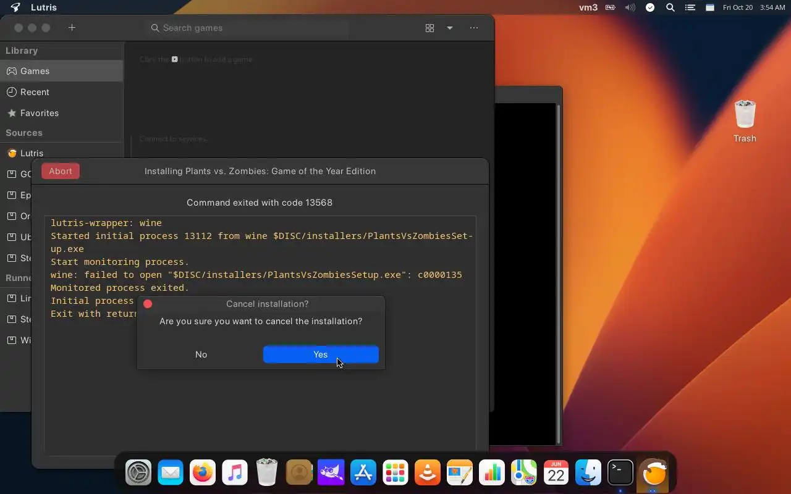Image resolution: width=791 pixels, height=494 pixels.
Task: Click the 'lutris-wrapper: wine' log line
Action: [x=106, y=223]
